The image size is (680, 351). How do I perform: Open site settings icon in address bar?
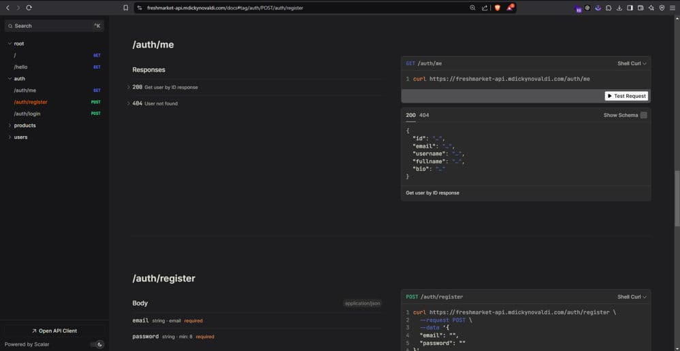(x=140, y=7)
